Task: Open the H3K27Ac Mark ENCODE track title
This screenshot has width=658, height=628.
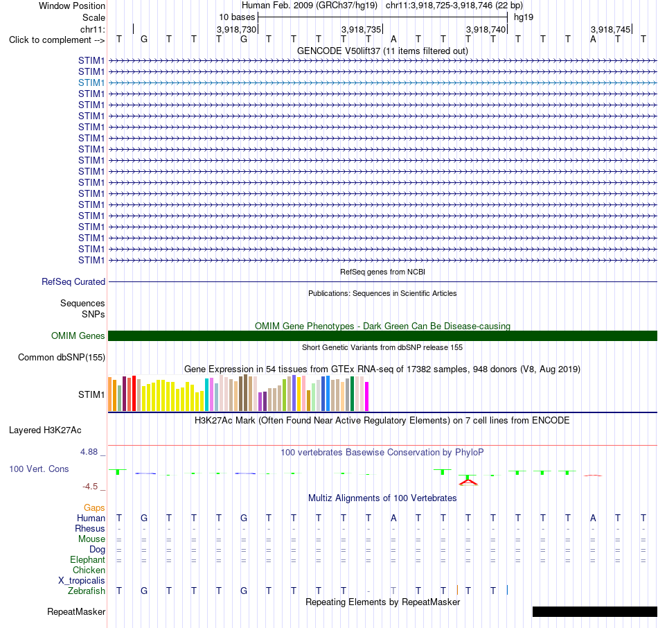Action: (x=382, y=421)
